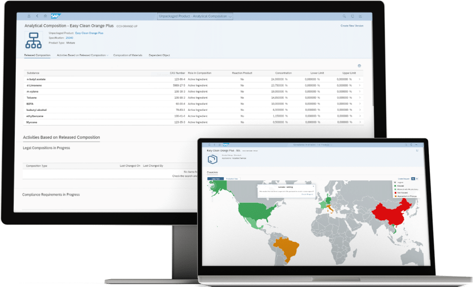Click the product box icon on laptop
The height and width of the screenshot is (287, 473).
click(213, 159)
